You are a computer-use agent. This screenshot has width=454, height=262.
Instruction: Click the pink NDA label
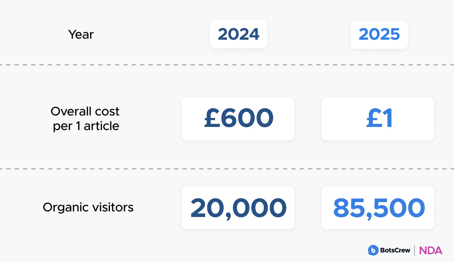[x=430, y=251]
